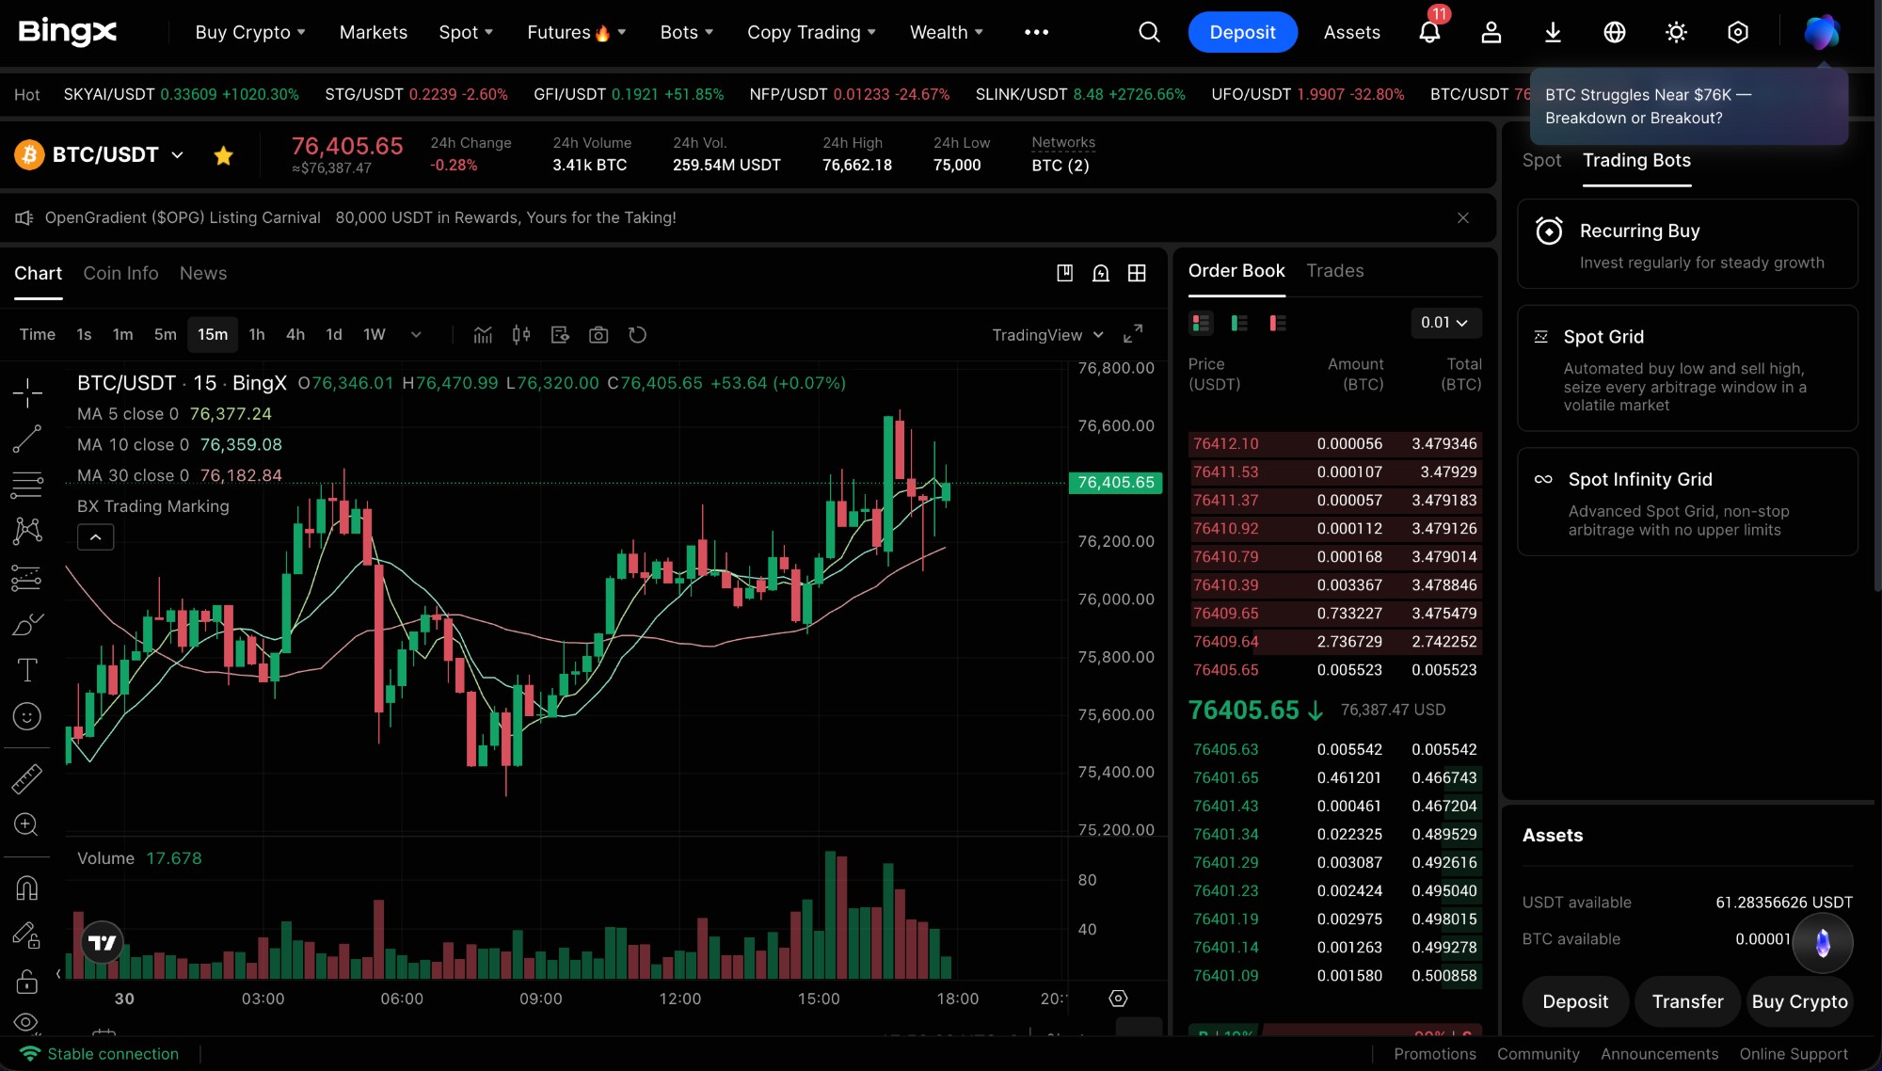Expand chart to fullscreen

[x=1133, y=334]
